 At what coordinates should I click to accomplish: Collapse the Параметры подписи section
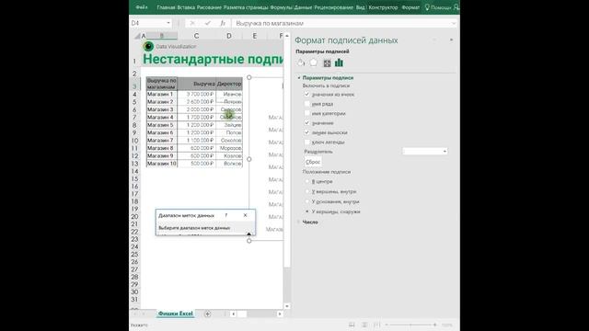[x=299, y=77]
